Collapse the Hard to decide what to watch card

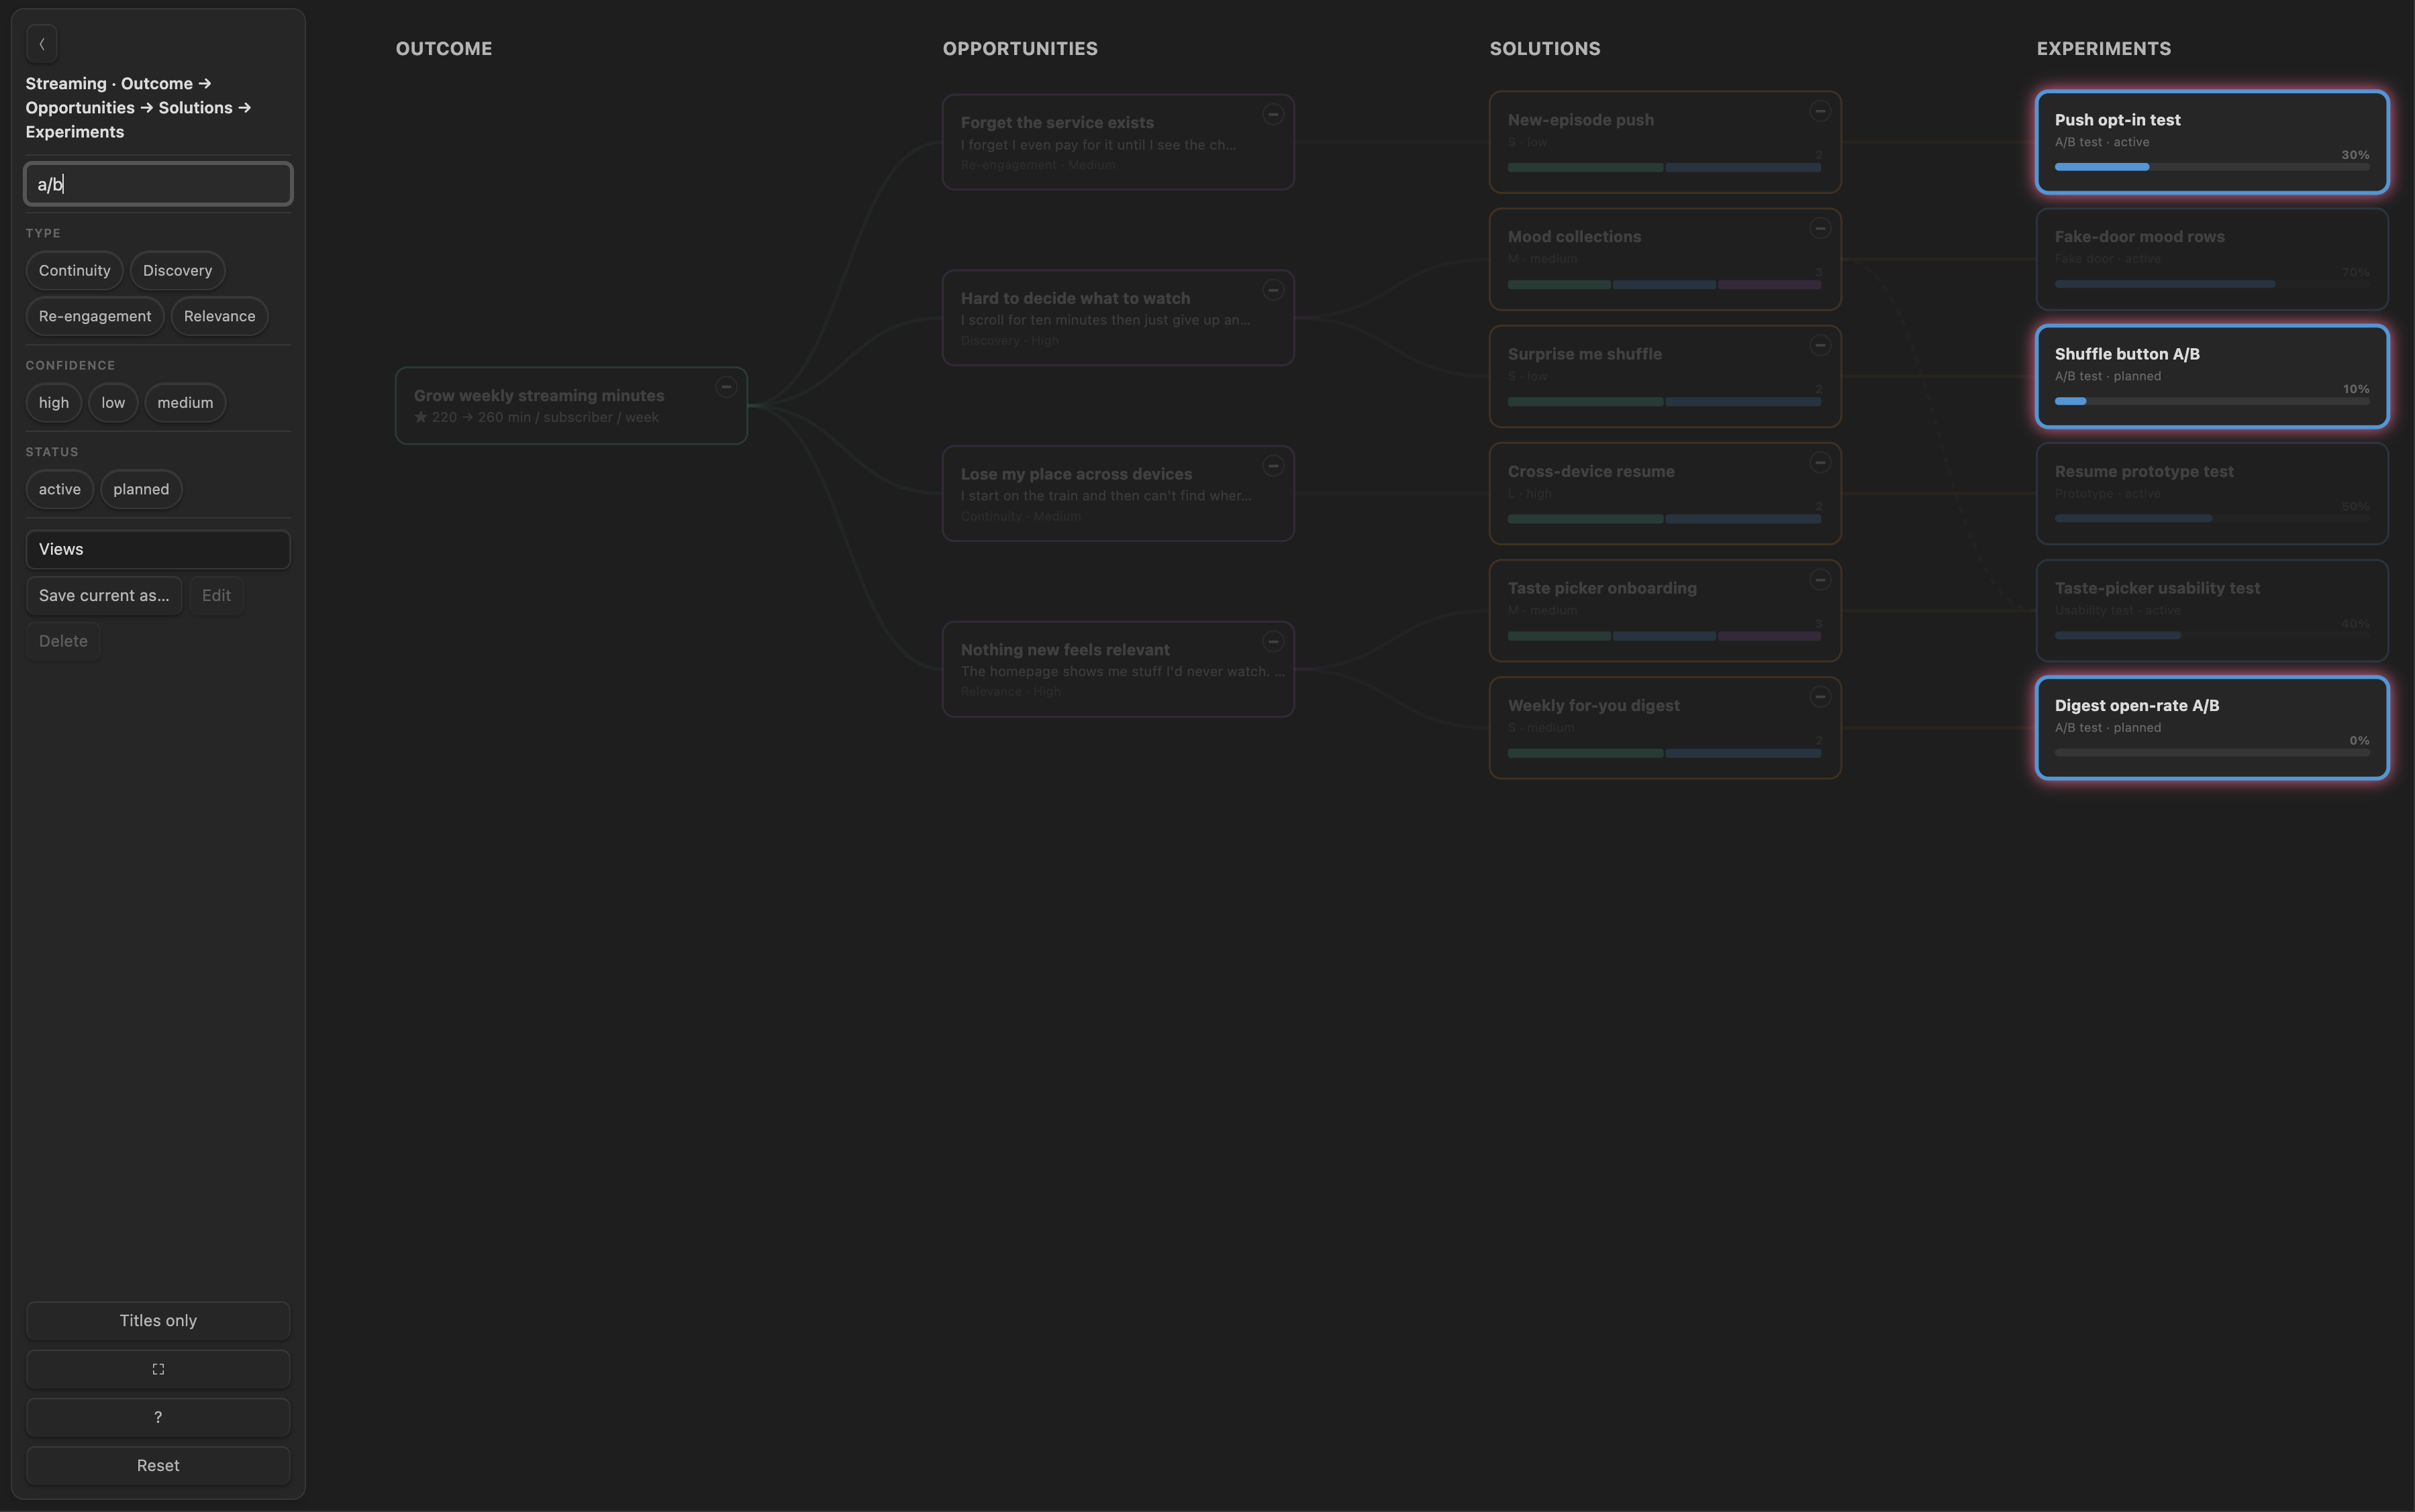[x=1273, y=290]
